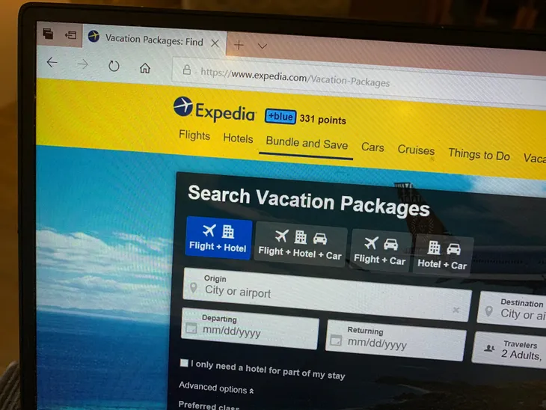
Task: Click the browser back arrow
Action: tap(52, 63)
